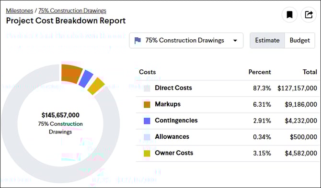Select the yellow Owner Costs donut segment
321x188 pixels.
96,86
